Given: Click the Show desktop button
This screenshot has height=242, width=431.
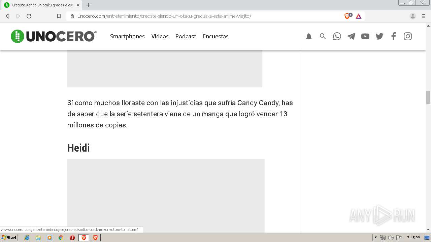Looking at the screenshot, I should pos(427,238).
